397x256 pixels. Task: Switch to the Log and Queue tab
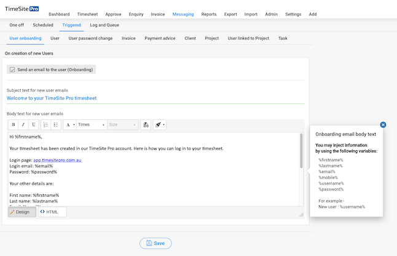click(104, 25)
